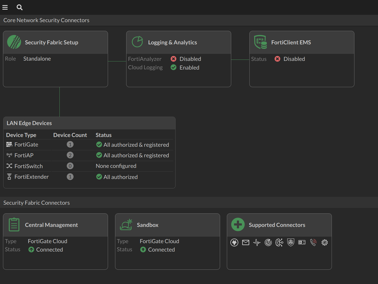Click the search magnifier icon

tap(20, 7)
